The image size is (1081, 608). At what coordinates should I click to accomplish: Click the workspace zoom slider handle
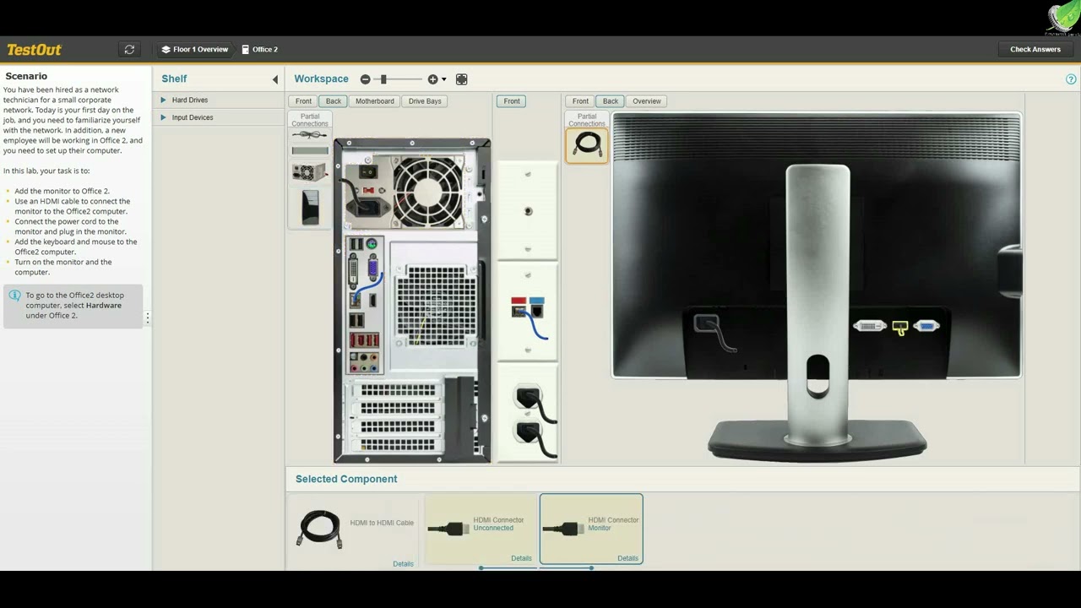coord(383,79)
